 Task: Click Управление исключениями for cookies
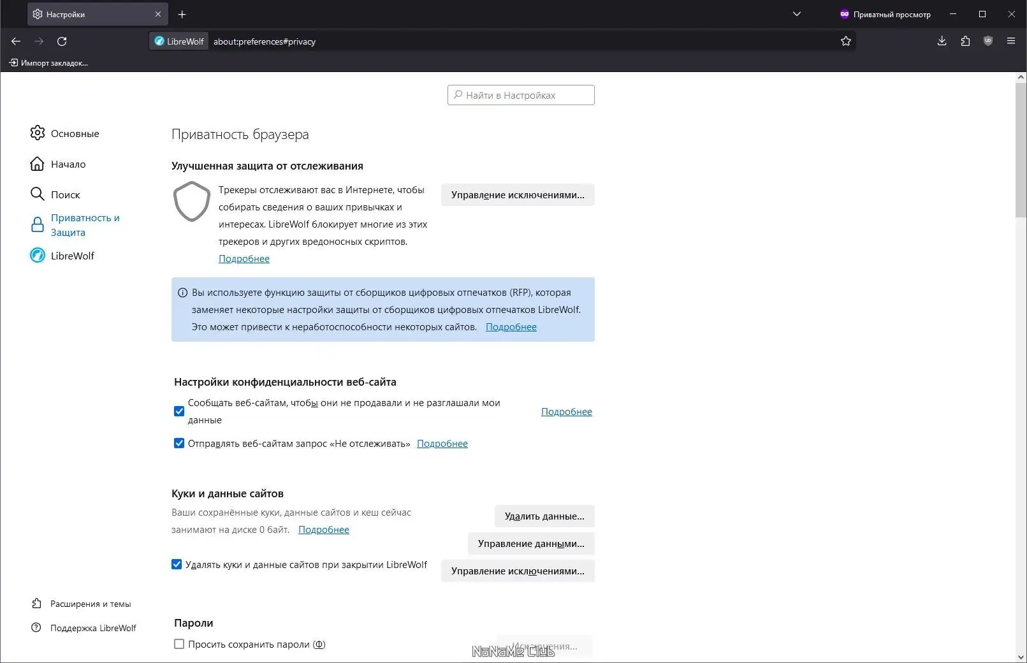point(518,571)
